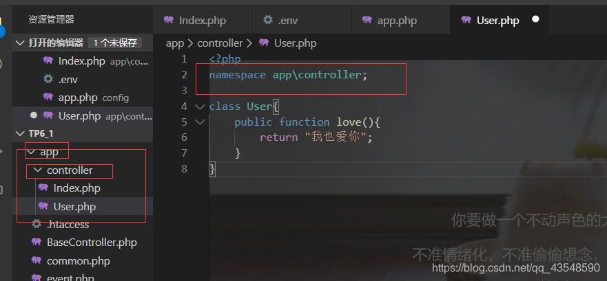
Task: Switch to the Index.php editor tab
Action: click(202, 20)
